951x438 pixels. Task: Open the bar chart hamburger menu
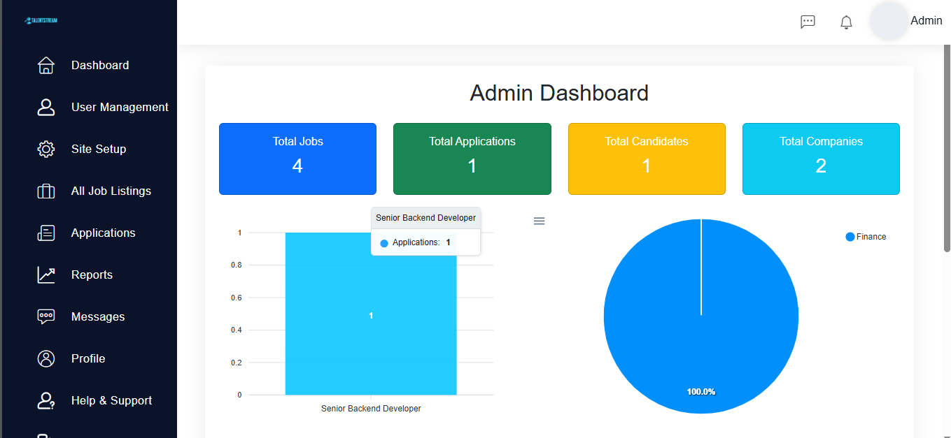pos(539,221)
